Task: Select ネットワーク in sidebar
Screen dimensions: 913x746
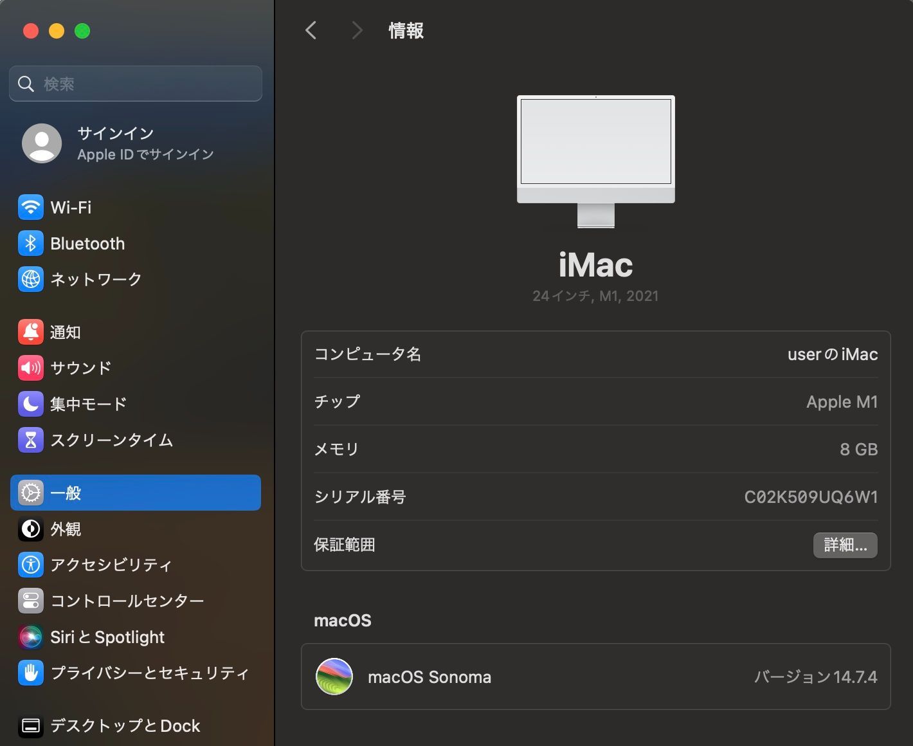Action: click(x=96, y=279)
